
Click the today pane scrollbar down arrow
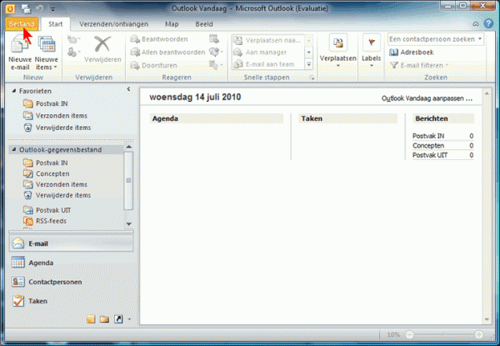pos(487,319)
